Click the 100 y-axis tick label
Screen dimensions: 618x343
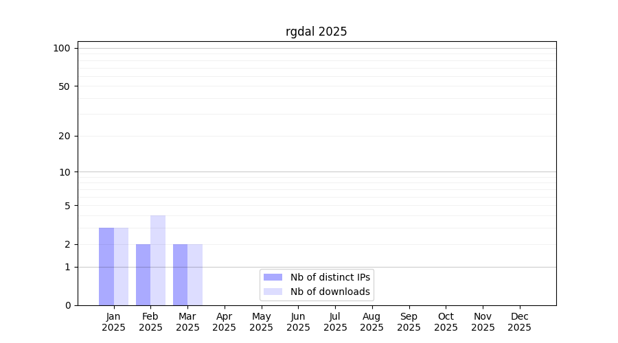(62, 48)
